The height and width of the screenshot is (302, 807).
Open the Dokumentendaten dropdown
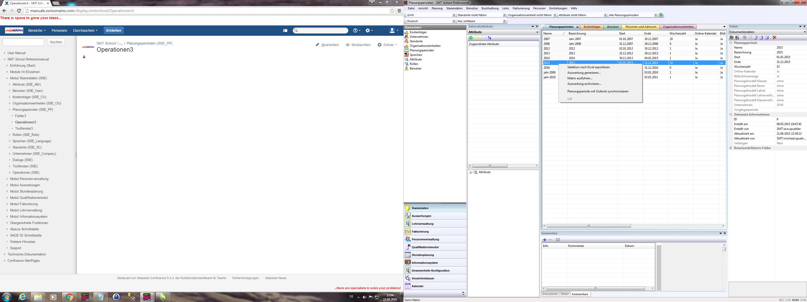pyautogui.click(x=804, y=32)
